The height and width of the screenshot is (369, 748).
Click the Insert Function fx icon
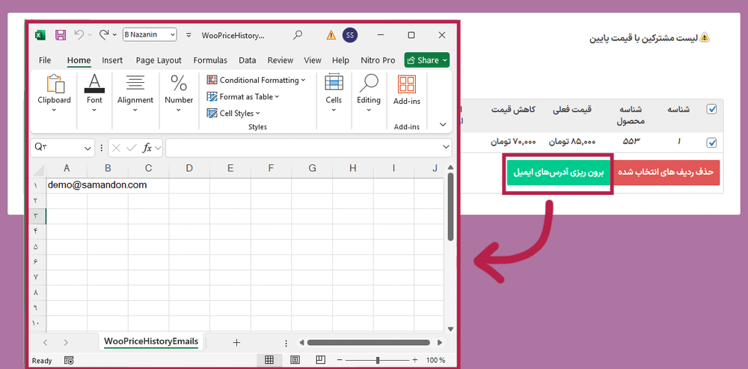(147, 148)
